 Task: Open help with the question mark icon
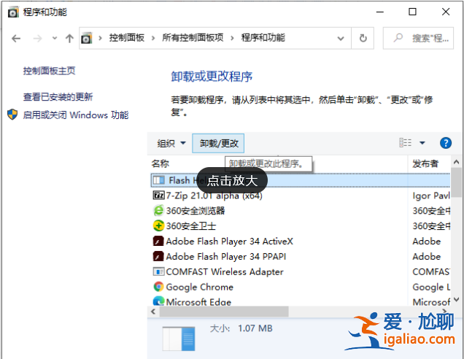[446, 143]
